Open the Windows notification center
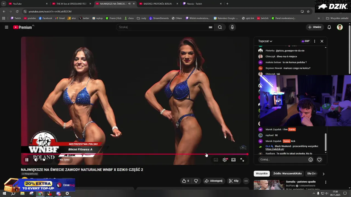Image resolution: width=351 pixels, height=197 pixels. click(345, 193)
